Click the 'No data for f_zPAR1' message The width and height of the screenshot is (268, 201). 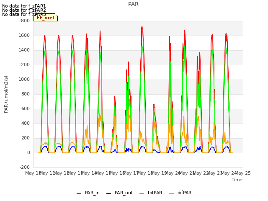click(24, 6)
